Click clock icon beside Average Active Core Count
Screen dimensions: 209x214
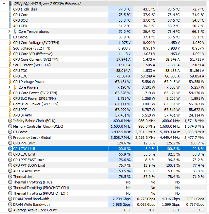pyautogui.click(x=10, y=210)
